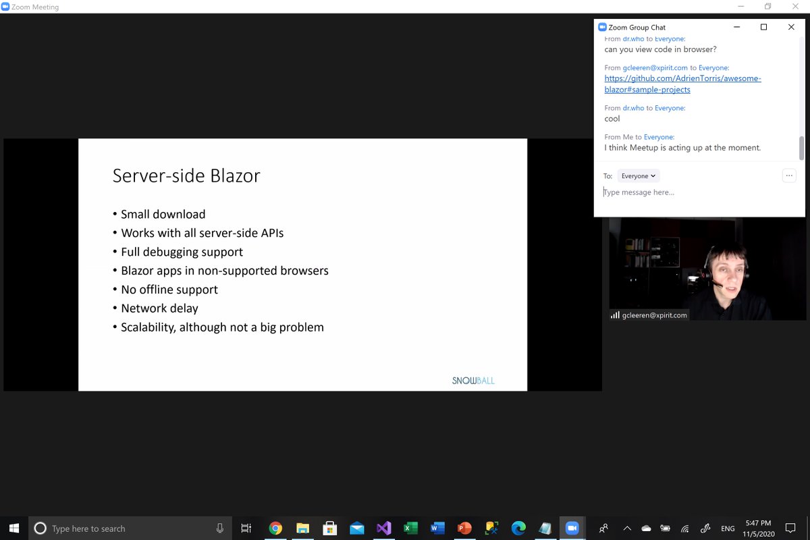Screen dimensions: 810x540
Task: Open Microsoft Store from the taskbar
Action: pos(329,529)
